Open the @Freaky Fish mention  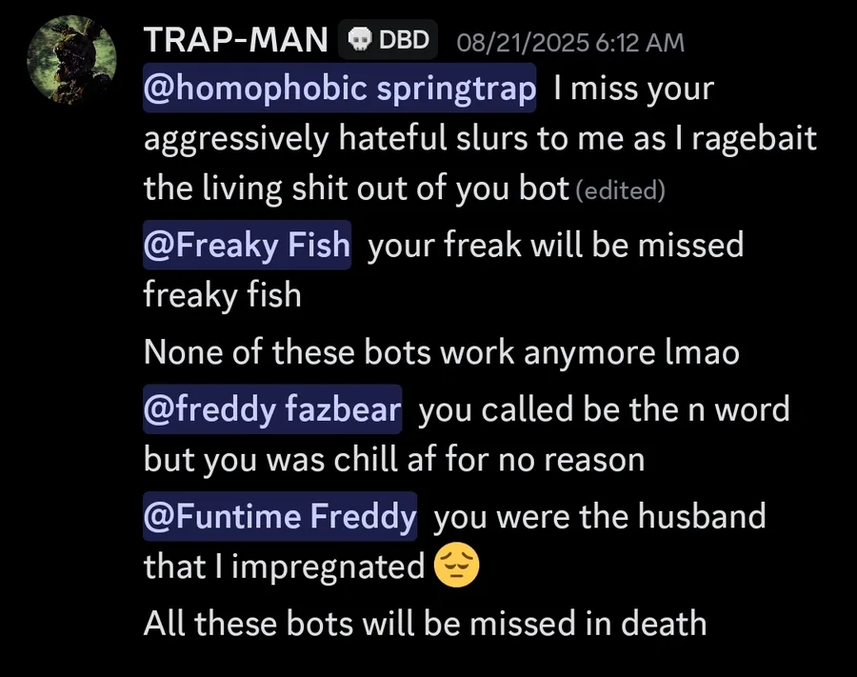(x=247, y=245)
